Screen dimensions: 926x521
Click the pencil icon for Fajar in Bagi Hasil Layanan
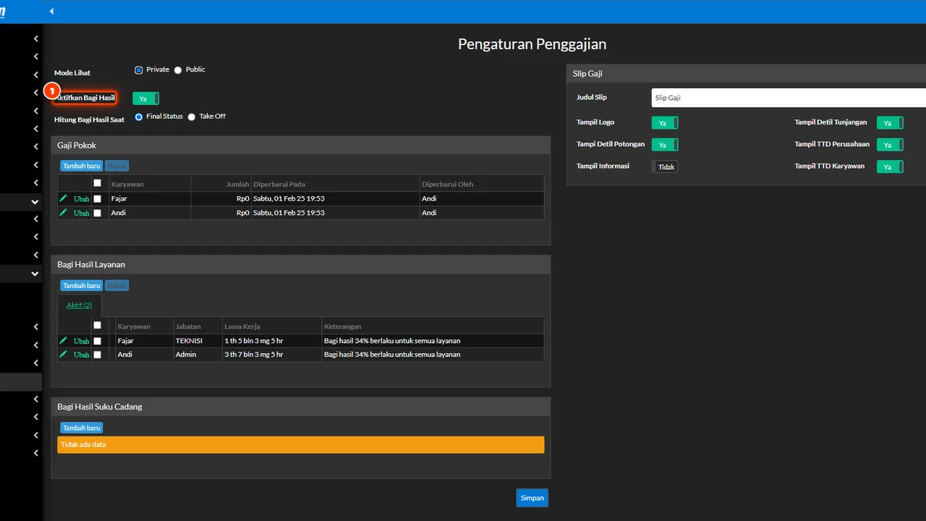point(63,340)
